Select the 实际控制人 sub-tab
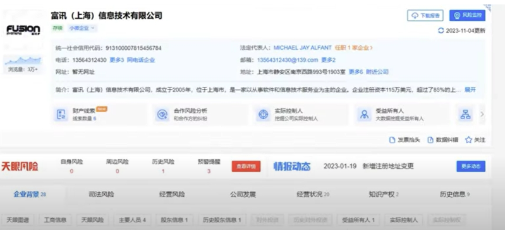Viewport: 505px width, 230px height. [404, 220]
